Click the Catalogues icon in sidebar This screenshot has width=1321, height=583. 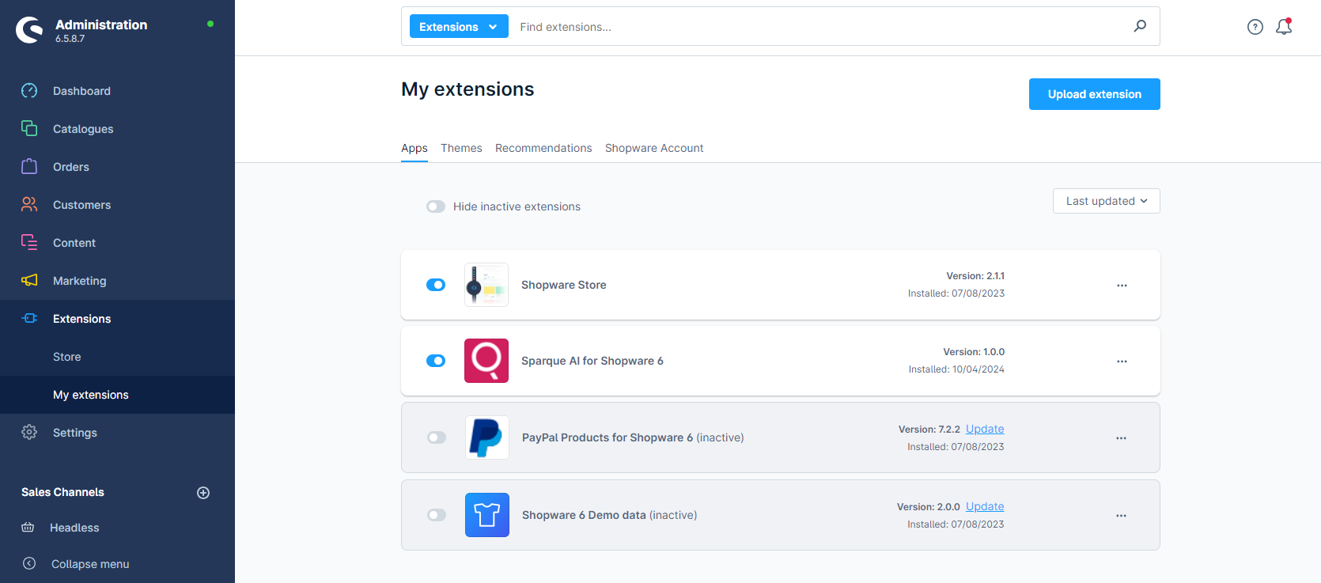[29, 128]
